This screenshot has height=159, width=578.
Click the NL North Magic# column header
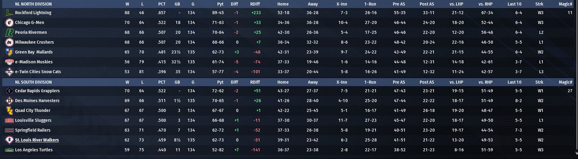point(565,4)
